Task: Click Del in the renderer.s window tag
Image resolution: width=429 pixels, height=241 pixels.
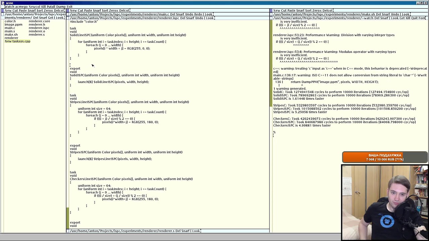Action: 178,231
